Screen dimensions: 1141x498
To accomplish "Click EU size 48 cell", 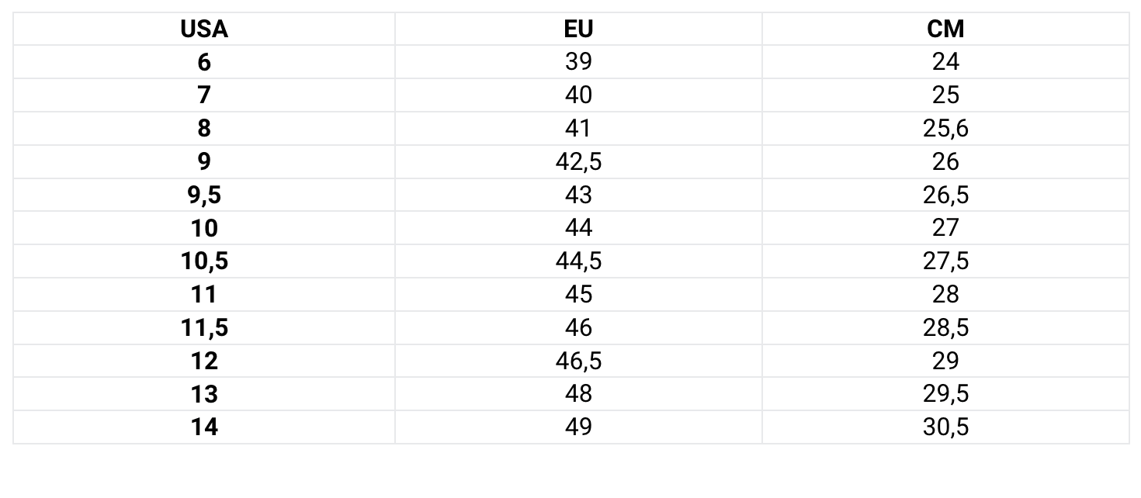I will [578, 394].
